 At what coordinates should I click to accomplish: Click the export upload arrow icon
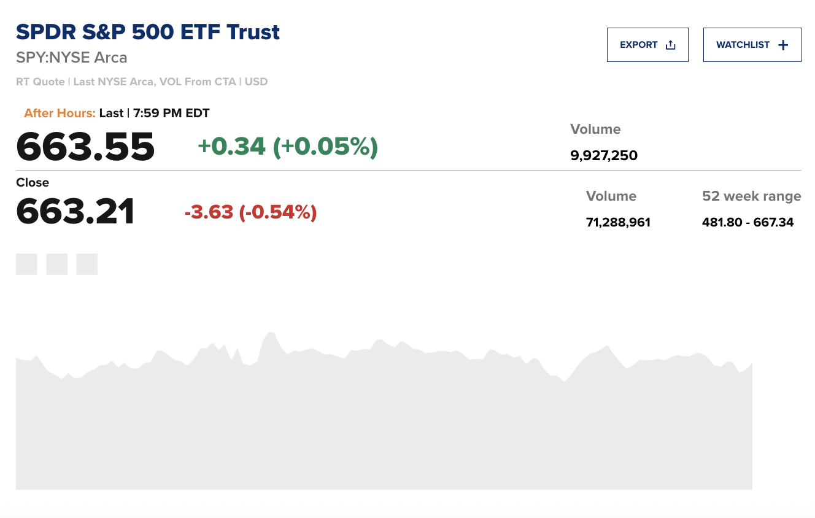(670, 45)
